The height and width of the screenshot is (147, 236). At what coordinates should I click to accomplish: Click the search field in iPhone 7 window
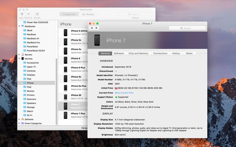pyautogui.click(x=187, y=28)
